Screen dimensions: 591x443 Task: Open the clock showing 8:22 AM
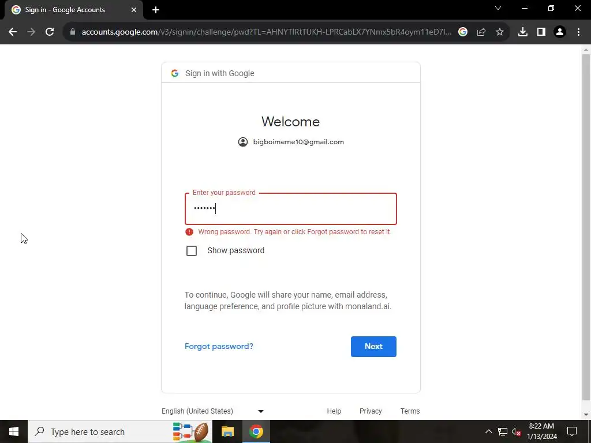[x=541, y=431]
